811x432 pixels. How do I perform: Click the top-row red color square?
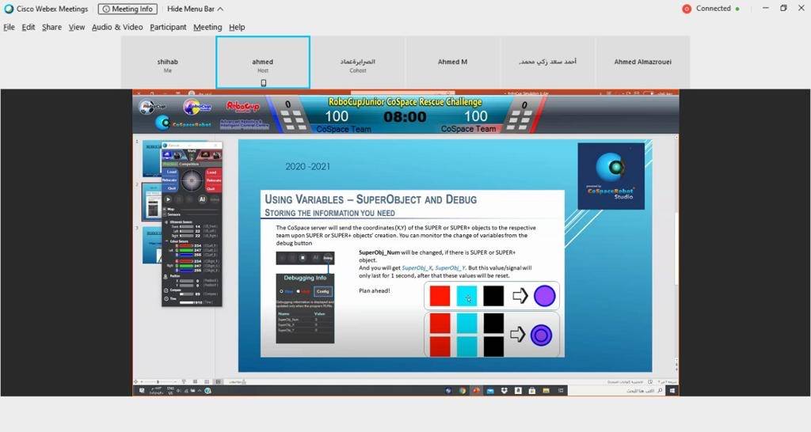pos(440,297)
